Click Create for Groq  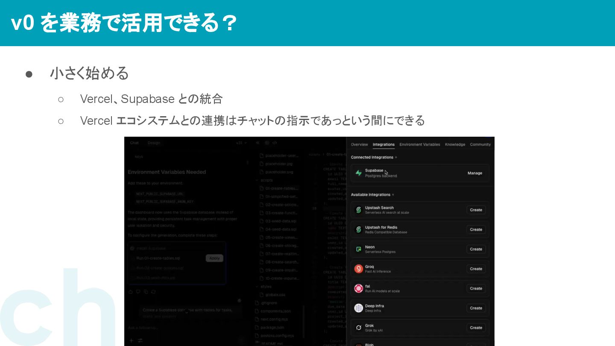[x=476, y=269]
